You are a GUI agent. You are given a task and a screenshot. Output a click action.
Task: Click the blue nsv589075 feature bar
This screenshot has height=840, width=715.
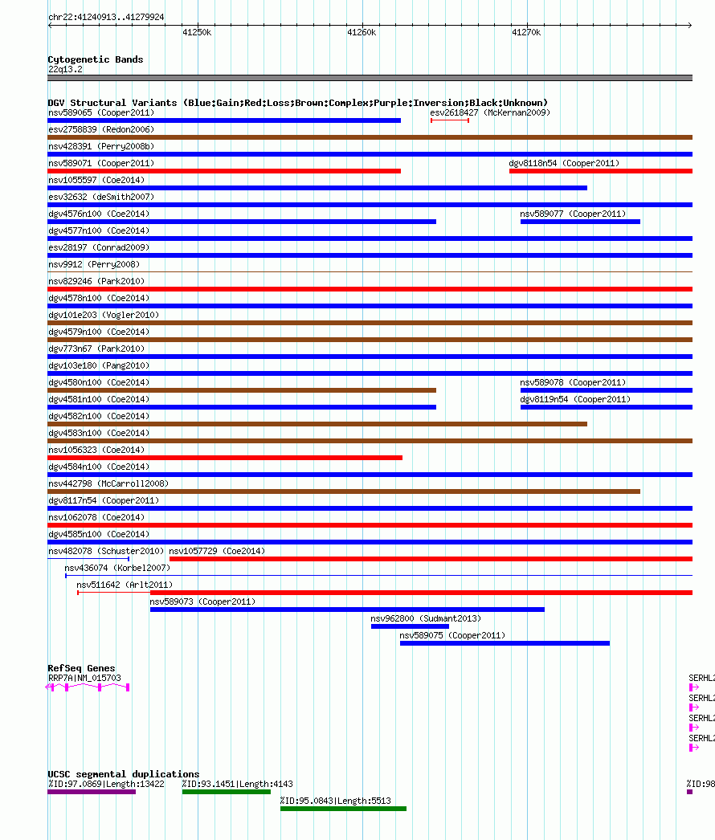point(505,643)
